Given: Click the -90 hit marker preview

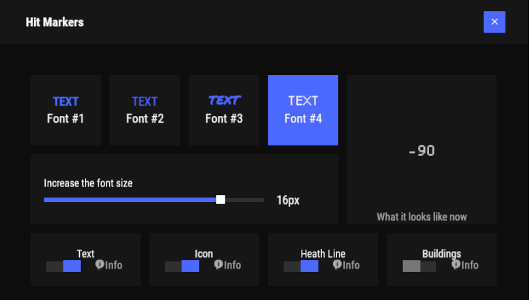Looking at the screenshot, I should click(x=421, y=151).
